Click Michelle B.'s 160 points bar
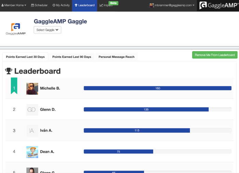Viewport: 239px width, 173px height. click(158, 88)
